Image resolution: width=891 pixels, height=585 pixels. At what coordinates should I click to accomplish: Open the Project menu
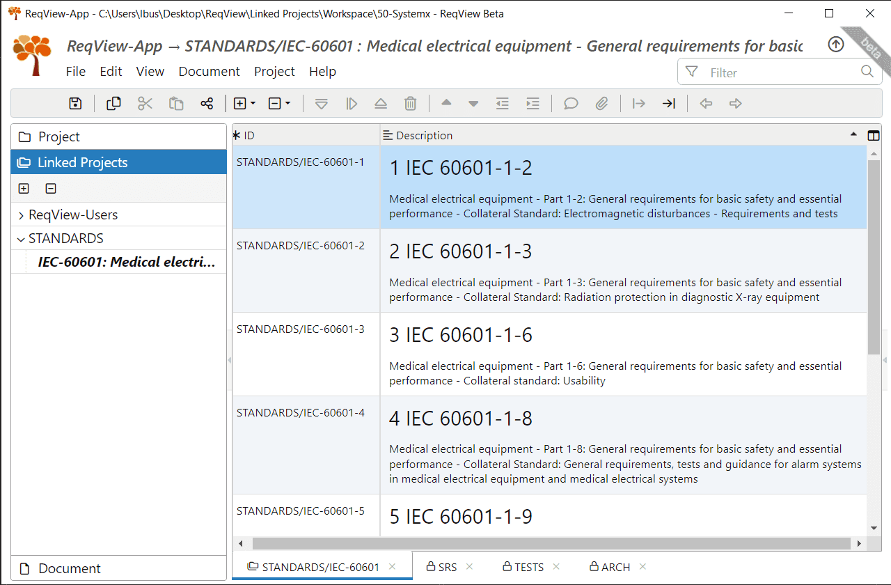(274, 71)
